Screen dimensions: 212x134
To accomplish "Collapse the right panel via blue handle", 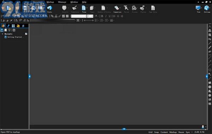I will pyautogui.click(x=207, y=76).
